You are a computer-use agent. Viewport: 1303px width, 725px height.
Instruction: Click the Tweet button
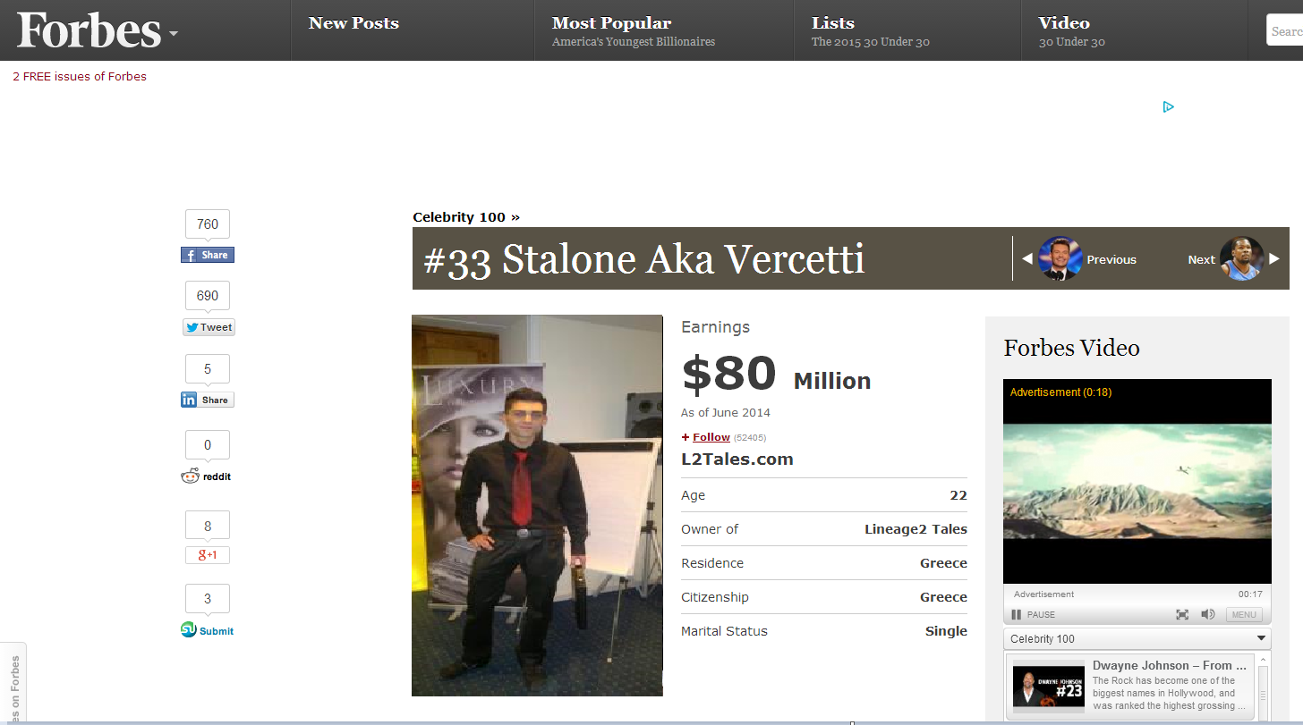tap(209, 327)
